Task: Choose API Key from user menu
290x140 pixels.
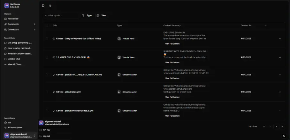Action: click(47, 130)
